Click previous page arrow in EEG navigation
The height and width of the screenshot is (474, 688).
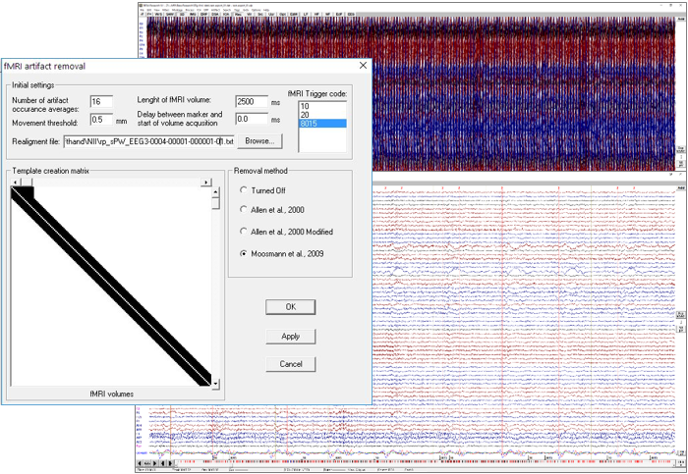click(140, 463)
